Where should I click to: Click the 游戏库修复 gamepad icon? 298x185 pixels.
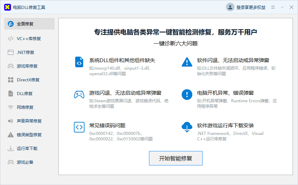(11, 66)
